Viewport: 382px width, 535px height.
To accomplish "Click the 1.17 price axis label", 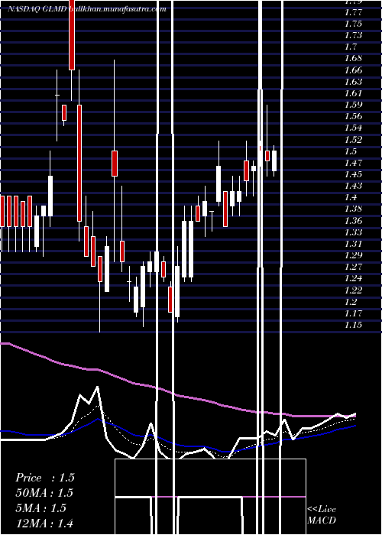I will [353, 313].
